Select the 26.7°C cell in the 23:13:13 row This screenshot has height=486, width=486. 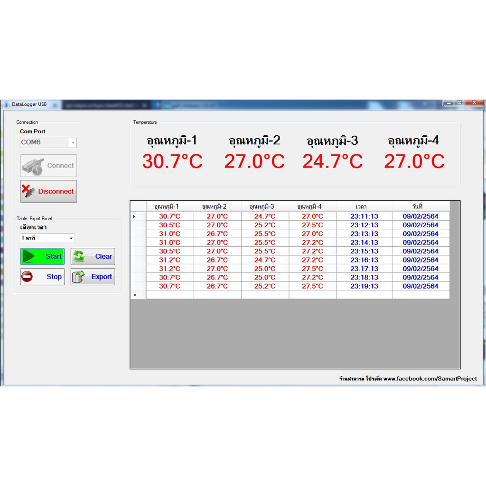pos(217,234)
